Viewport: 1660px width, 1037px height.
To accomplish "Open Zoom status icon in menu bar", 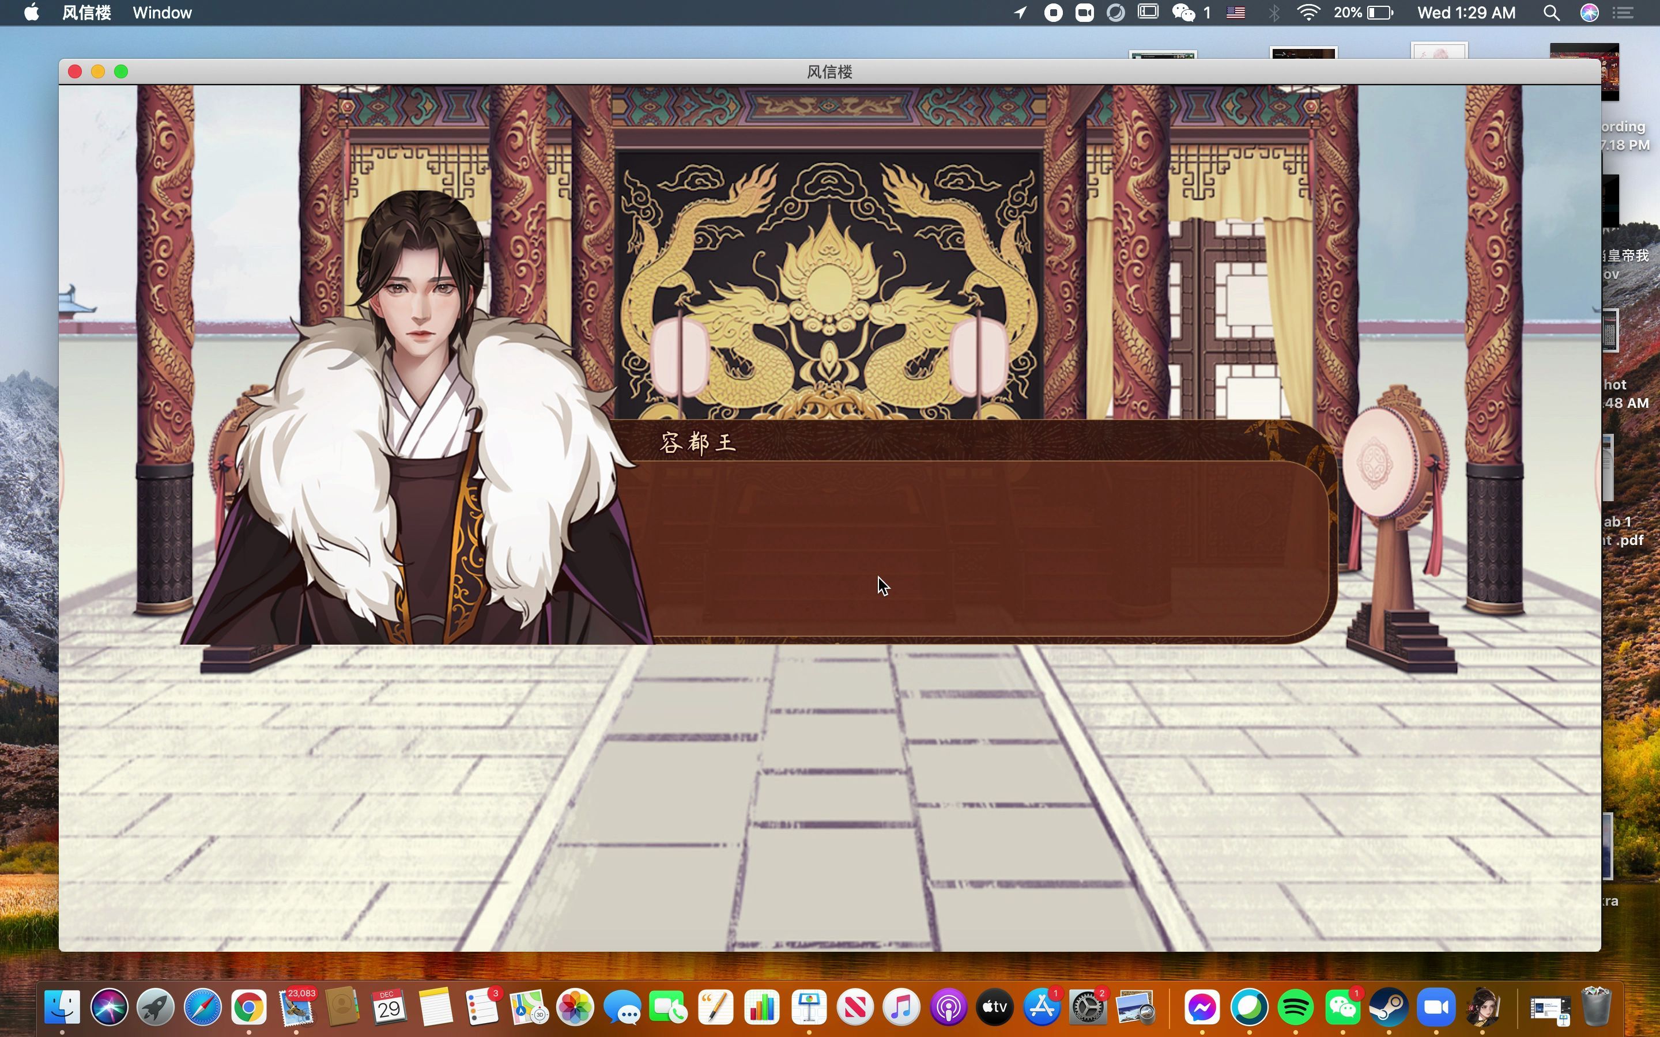I will tap(1085, 12).
